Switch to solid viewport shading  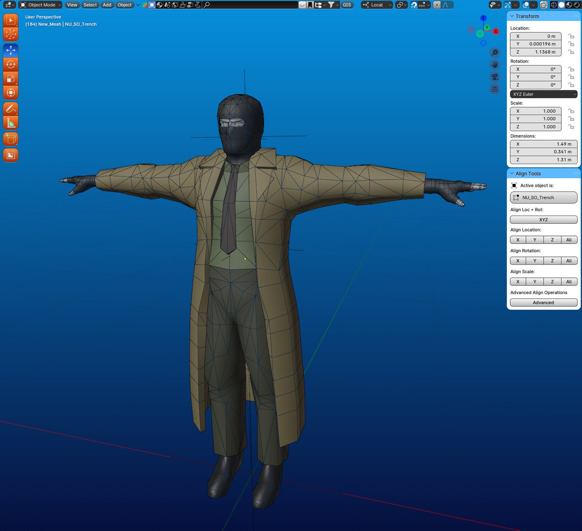562,5
